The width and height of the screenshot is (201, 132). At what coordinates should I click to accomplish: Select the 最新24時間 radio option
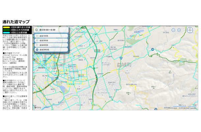tap(51, 49)
